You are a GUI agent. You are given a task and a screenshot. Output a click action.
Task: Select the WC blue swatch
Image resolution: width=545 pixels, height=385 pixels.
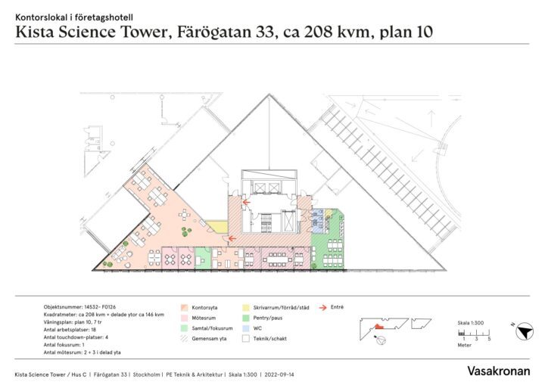click(246, 328)
